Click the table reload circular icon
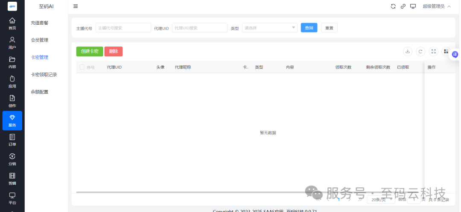Screen dimensions: 461x212 click(420, 51)
